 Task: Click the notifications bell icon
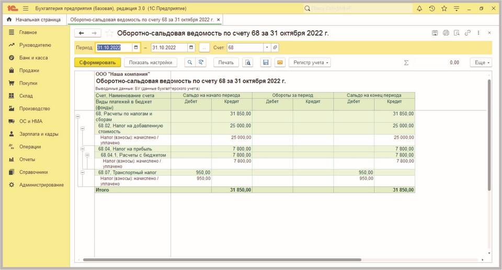[x=419, y=8]
